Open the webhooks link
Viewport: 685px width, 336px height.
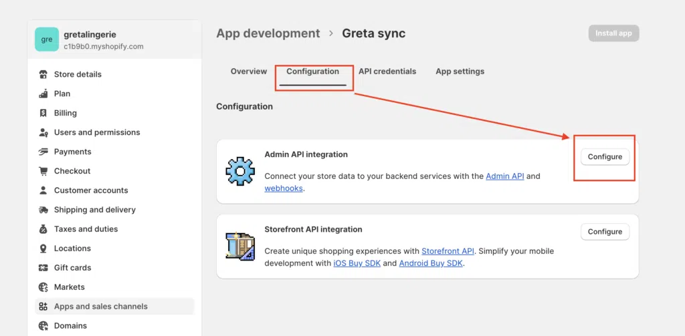284,188
